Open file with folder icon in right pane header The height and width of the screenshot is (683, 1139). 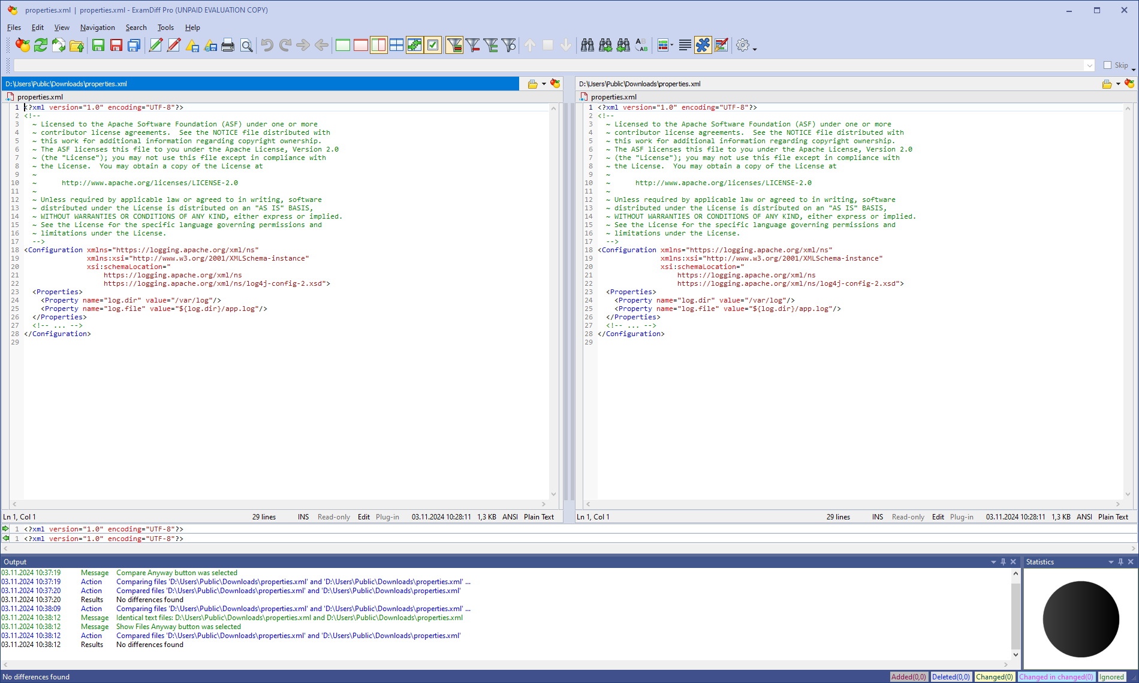[x=1107, y=84]
